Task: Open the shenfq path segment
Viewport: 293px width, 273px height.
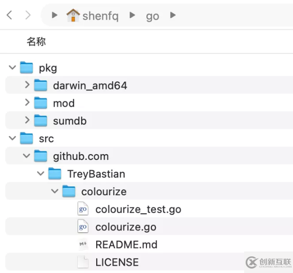Action: point(100,16)
